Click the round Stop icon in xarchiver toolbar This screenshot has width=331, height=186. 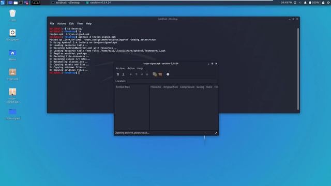coord(168,74)
